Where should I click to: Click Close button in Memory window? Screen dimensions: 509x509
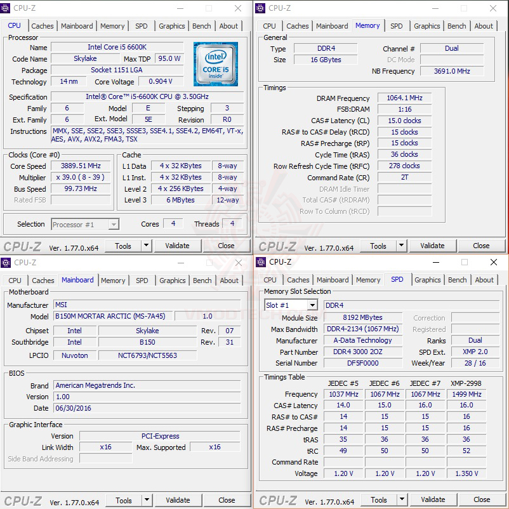click(482, 246)
